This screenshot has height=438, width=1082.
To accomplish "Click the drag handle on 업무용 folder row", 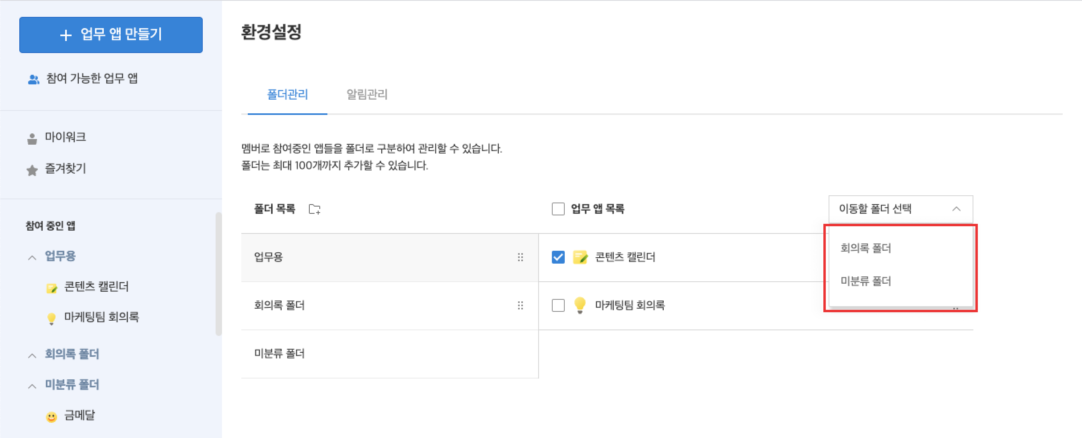I will pyautogui.click(x=520, y=257).
